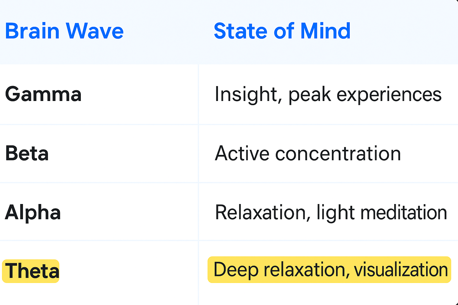The image size is (458, 305).
Task: Click the word "State" in the header
Action: click(241, 31)
